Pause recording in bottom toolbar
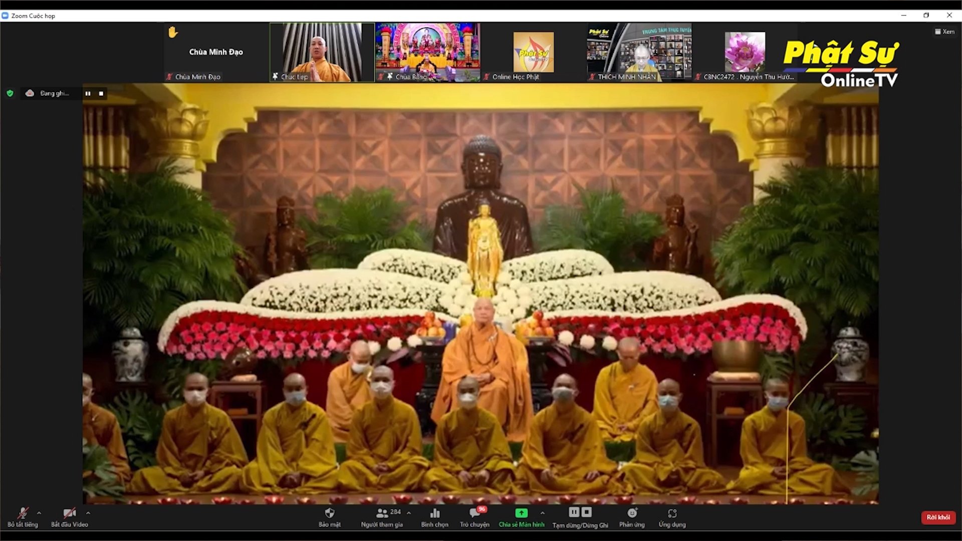This screenshot has height=541, width=962. pos(574,512)
